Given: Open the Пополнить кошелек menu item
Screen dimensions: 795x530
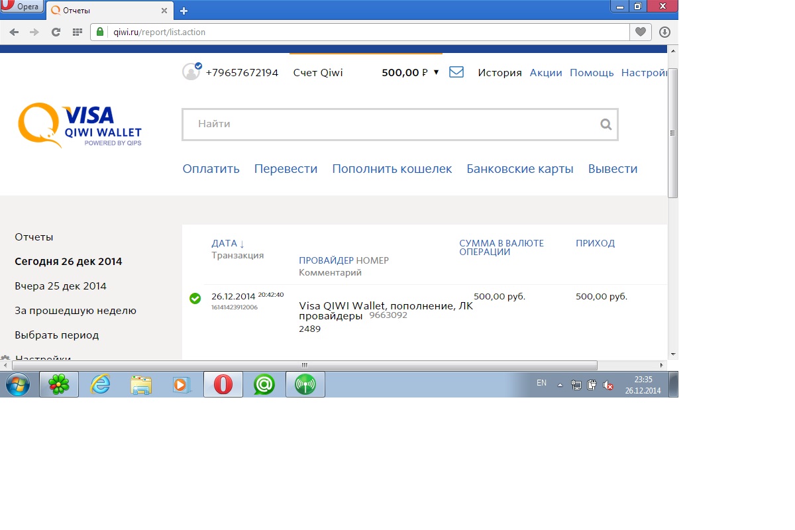Looking at the screenshot, I should pos(392,169).
